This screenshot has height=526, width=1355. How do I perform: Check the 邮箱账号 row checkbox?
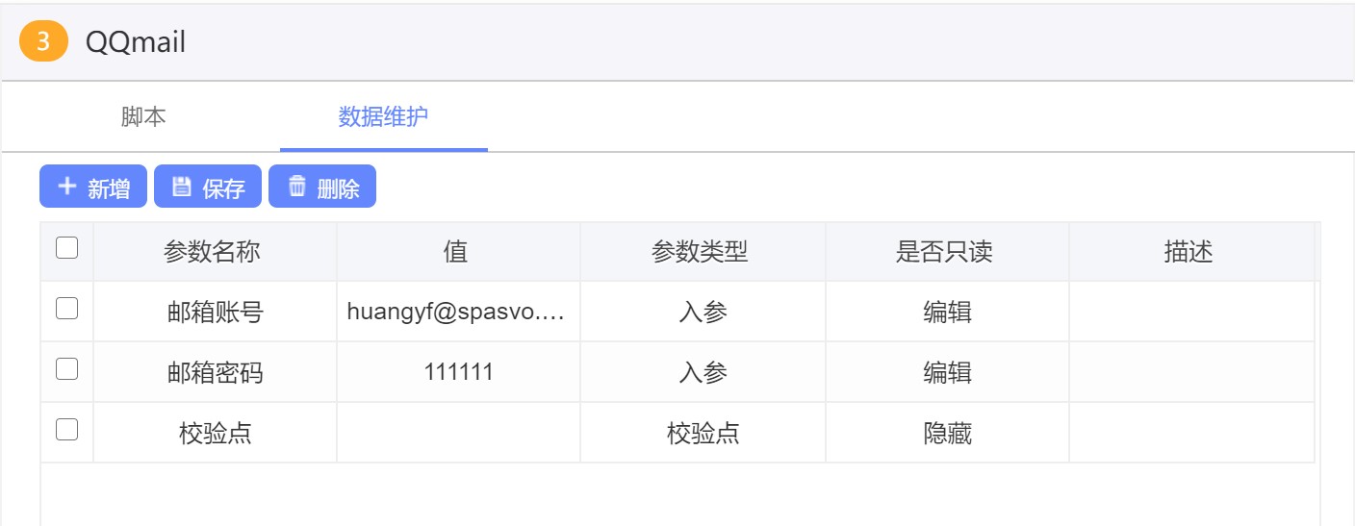coord(66,309)
